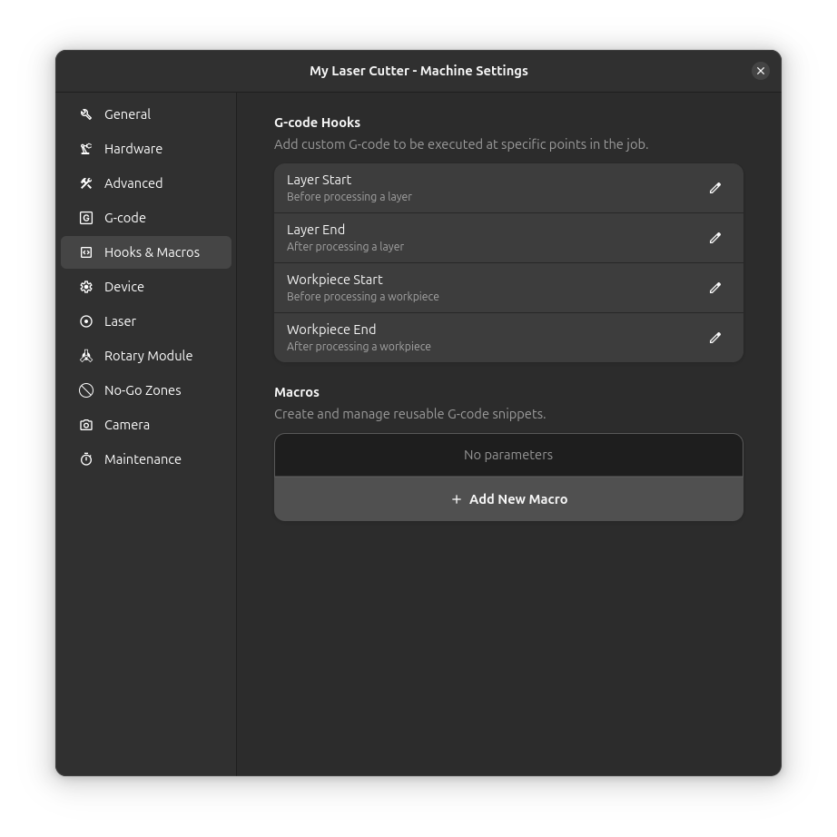Screen dimensions: 837x837
Task: Click the pencil icon for Workpiece End
Action: (x=715, y=338)
